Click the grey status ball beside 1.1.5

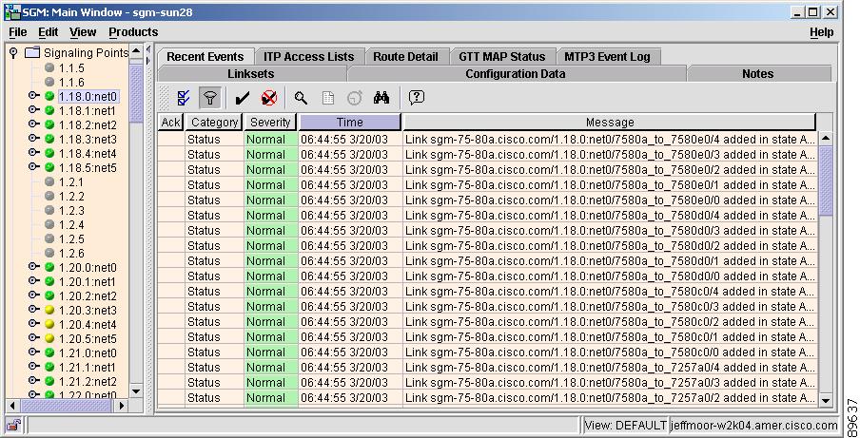[x=49, y=67]
